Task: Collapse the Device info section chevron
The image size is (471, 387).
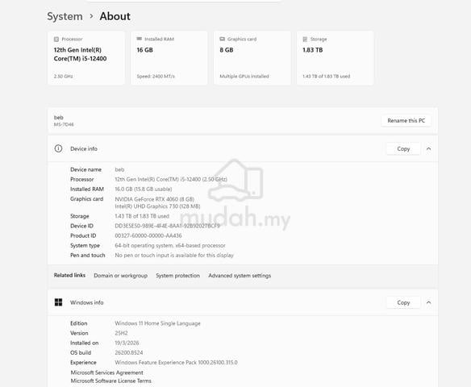Action: (x=428, y=149)
